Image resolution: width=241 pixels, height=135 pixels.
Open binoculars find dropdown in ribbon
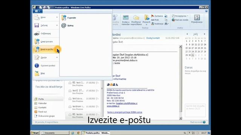(166, 24)
